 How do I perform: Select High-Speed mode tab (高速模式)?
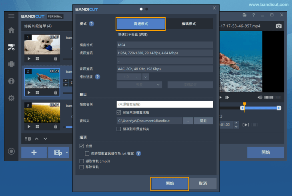140,24
